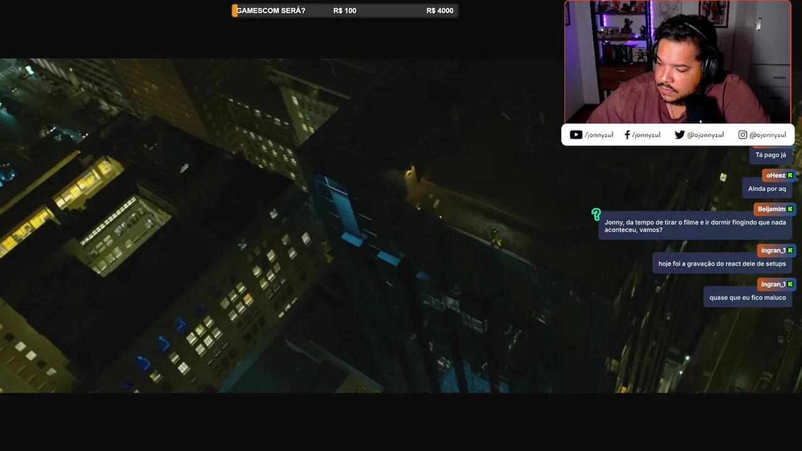The width and height of the screenshot is (802, 451).
Task: Click the badge icon beside Beijamim
Action: pos(790,209)
